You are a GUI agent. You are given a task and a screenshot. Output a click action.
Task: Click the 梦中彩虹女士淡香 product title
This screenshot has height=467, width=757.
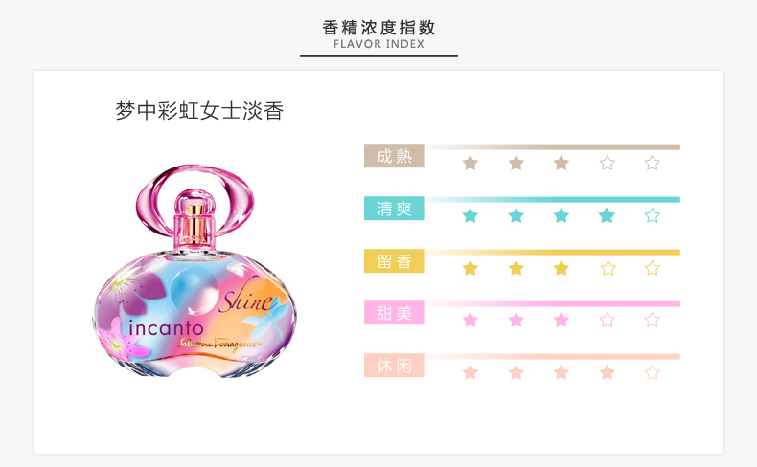[x=199, y=111]
